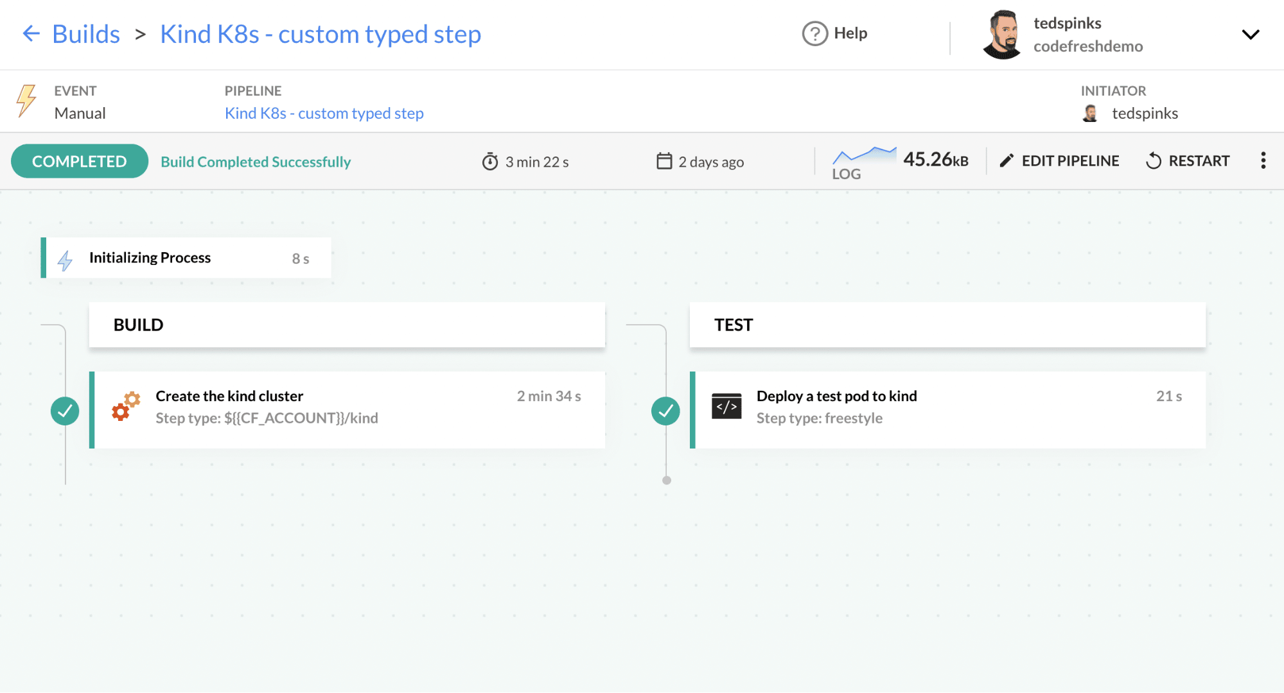The height and width of the screenshot is (693, 1284).
Task: Click the Initializing Process bolt icon
Action: 65,259
